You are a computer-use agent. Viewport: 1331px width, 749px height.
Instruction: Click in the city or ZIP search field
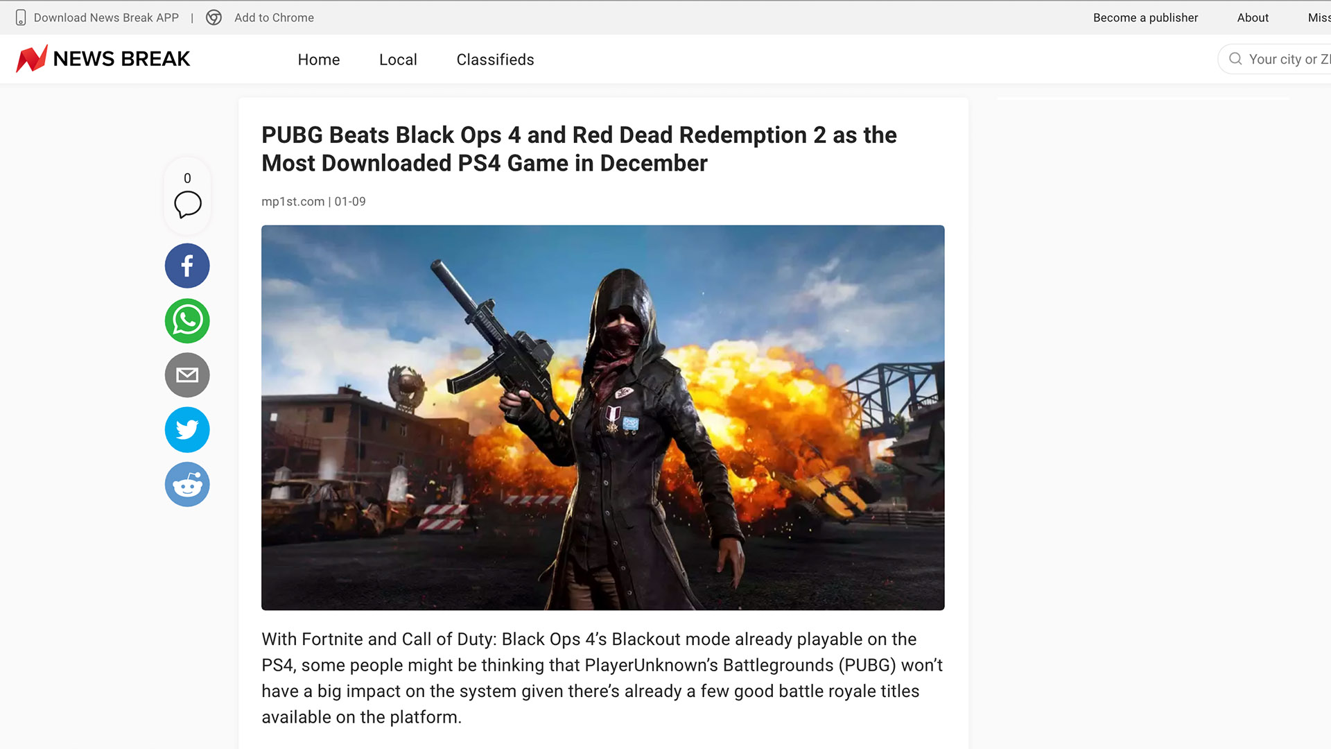pyautogui.click(x=1276, y=59)
